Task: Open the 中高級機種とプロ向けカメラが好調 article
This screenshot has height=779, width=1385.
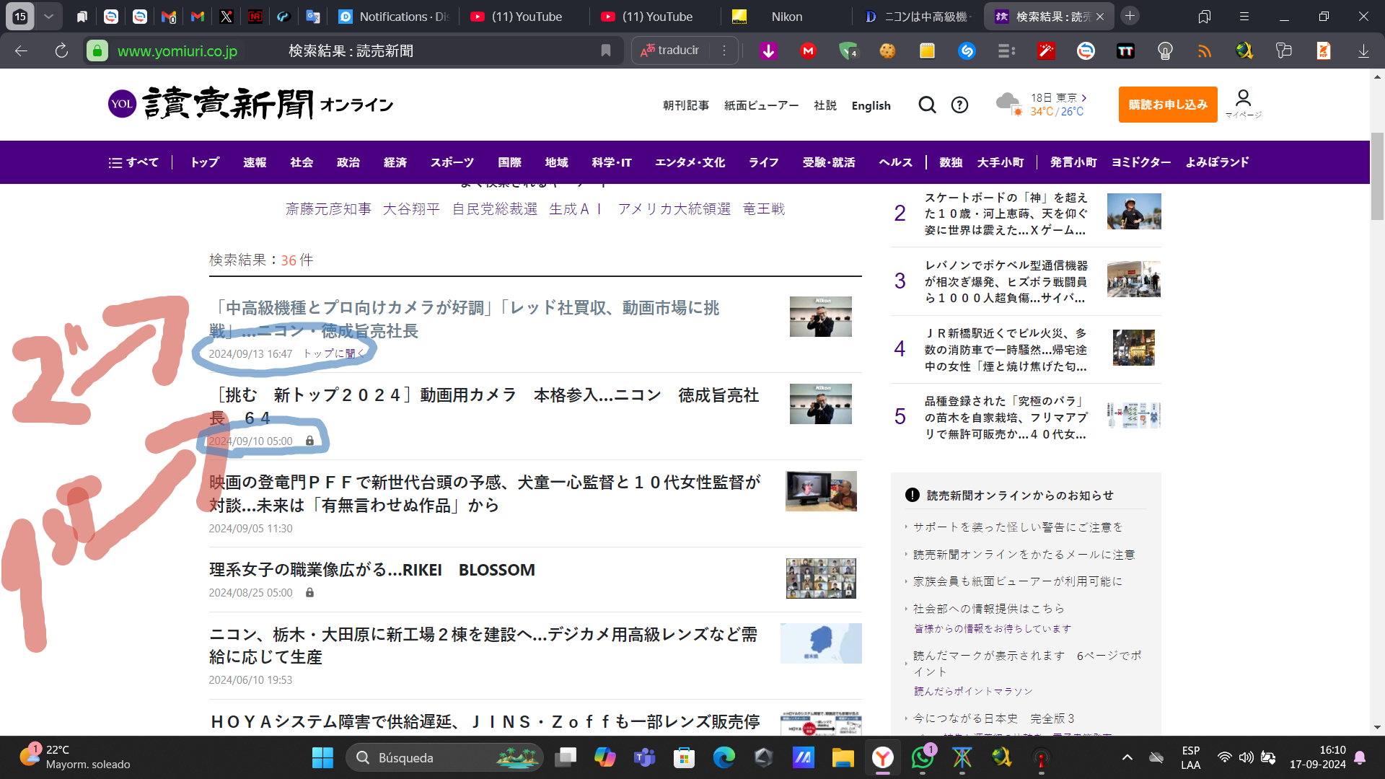Action: (x=465, y=320)
